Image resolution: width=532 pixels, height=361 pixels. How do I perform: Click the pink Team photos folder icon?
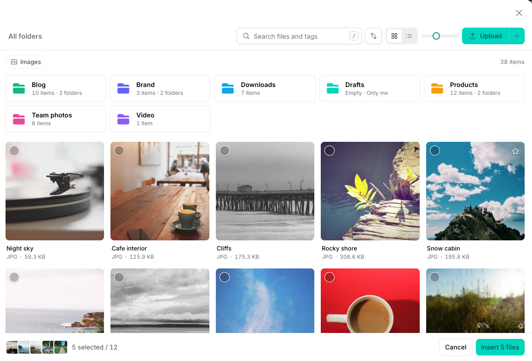pos(19,119)
